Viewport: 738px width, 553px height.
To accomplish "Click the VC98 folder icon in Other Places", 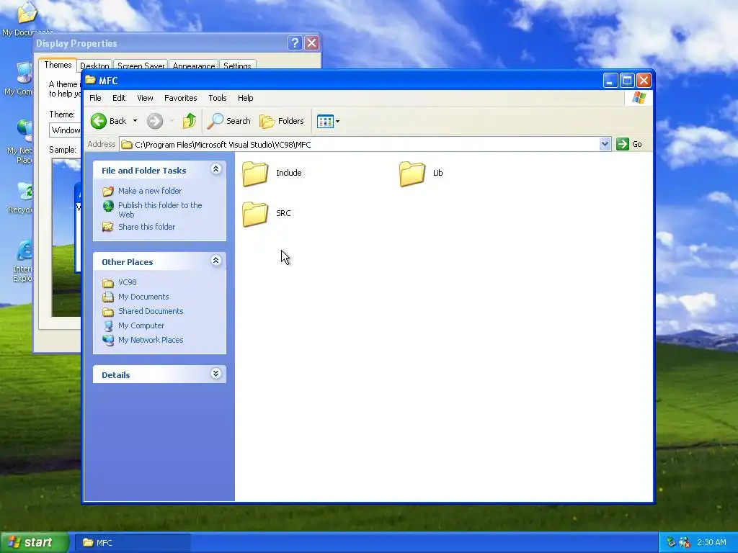I will point(108,282).
